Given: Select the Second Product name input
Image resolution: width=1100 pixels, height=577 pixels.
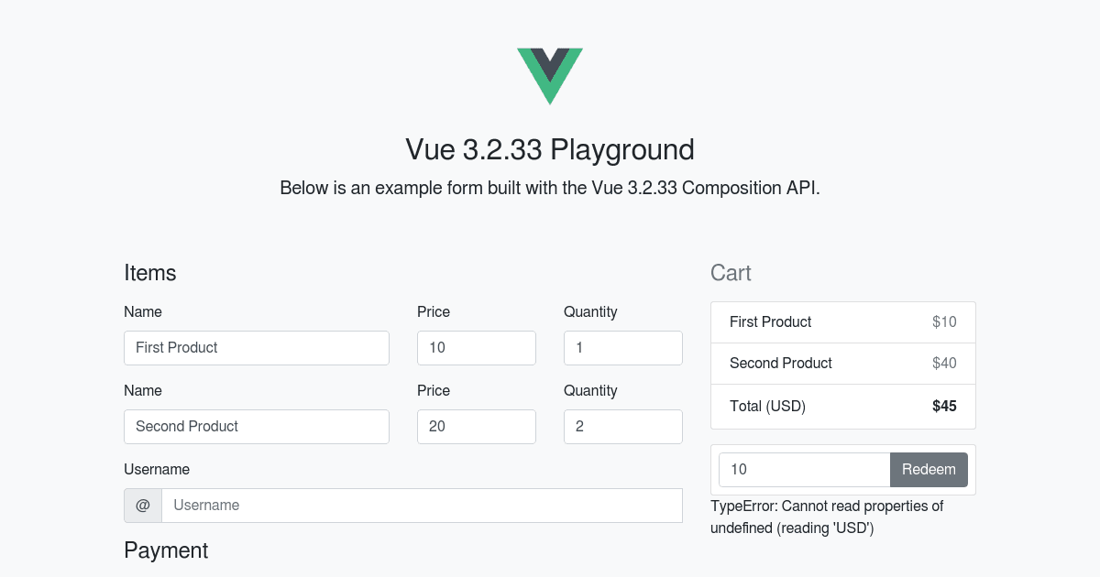Looking at the screenshot, I should 257,426.
